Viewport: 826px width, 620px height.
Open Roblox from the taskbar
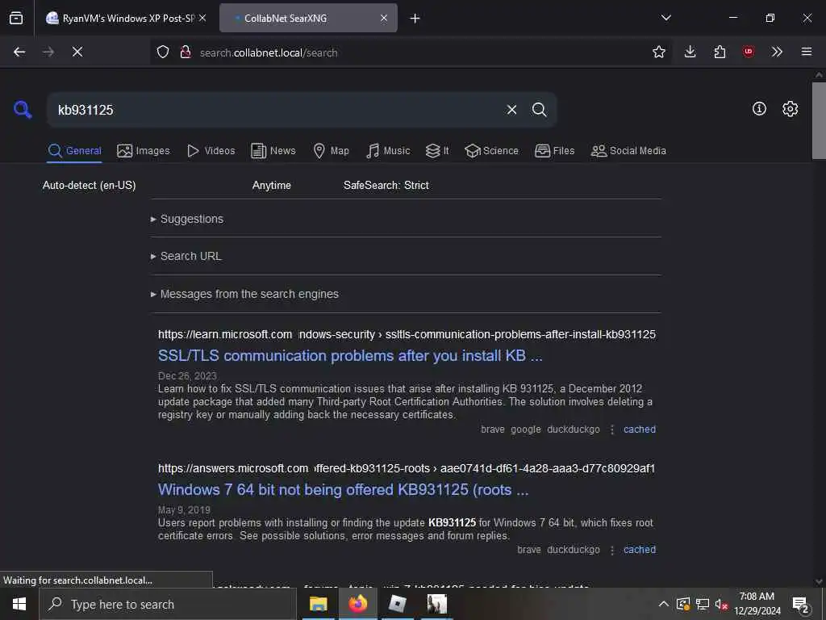tap(397, 604)
